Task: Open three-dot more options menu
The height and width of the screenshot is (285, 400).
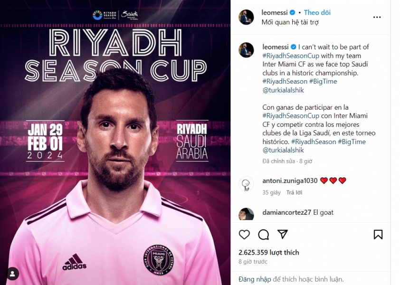Action: pos(377,17)
